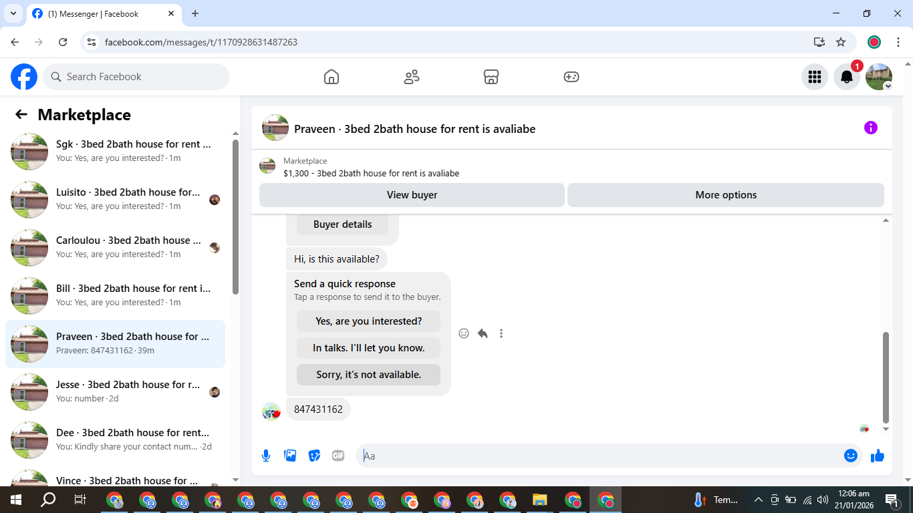Image resolution: width=913 pixels, height=513 pixels.
Task: Choose a GIF icon
Action: [x=338, y=456]
